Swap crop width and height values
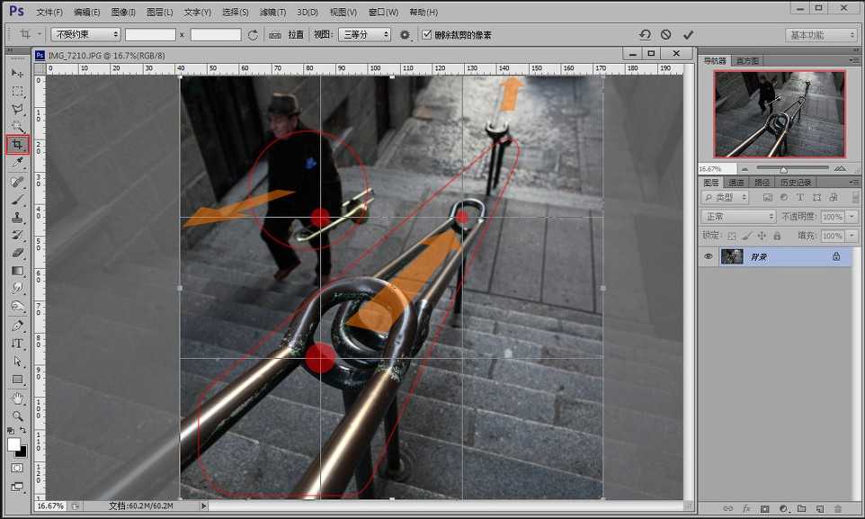Screen dimensions: 865x519 [253, 35]
